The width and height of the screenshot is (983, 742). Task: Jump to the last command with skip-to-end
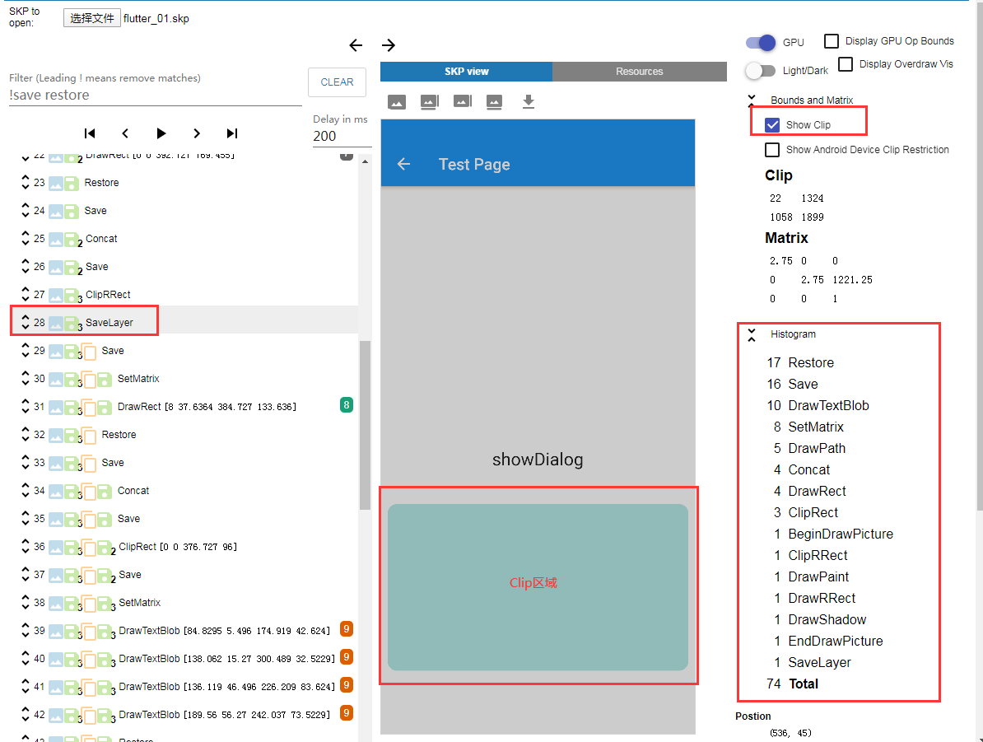coord(232,133)
